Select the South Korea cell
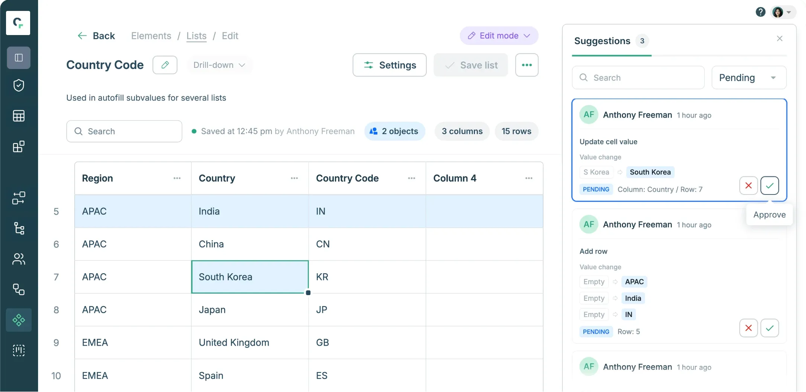 point(250,277)
